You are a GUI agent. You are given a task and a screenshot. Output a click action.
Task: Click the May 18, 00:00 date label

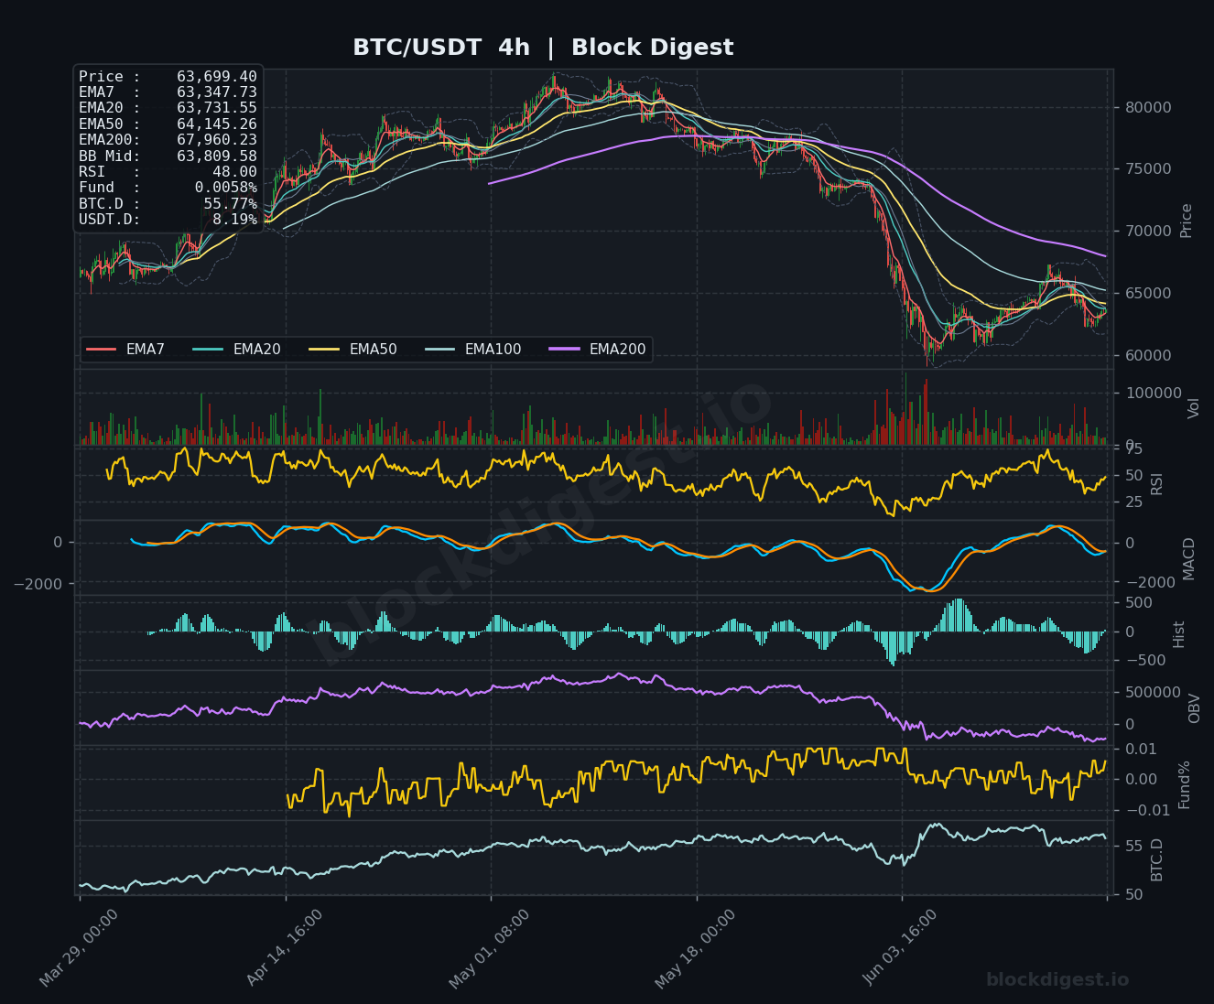[x=696, y=948]
